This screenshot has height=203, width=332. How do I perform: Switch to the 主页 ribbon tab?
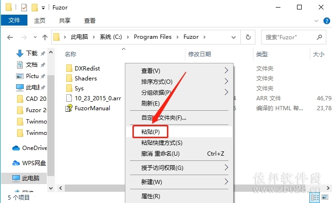point(40,20)
